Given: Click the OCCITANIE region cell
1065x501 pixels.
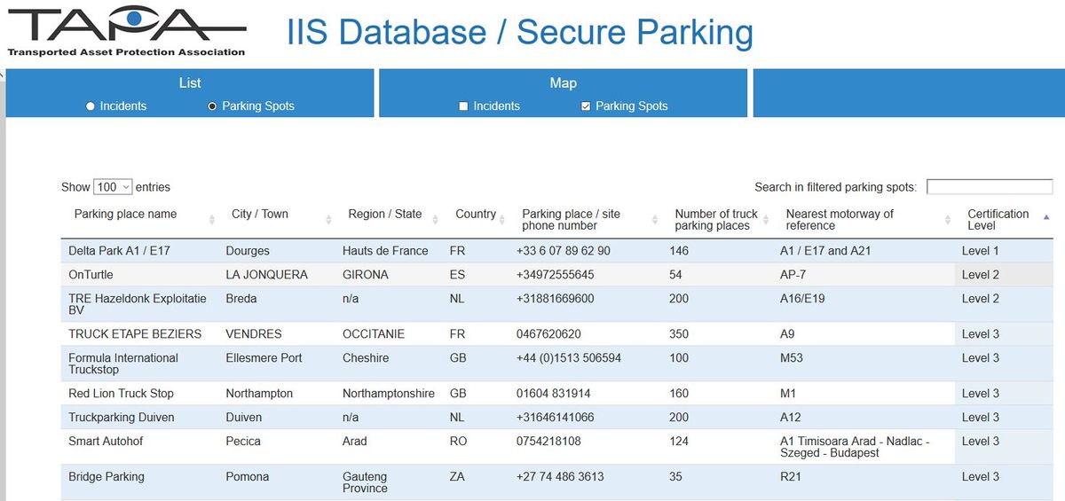Looking at the screenshot, I should (374, 334).
